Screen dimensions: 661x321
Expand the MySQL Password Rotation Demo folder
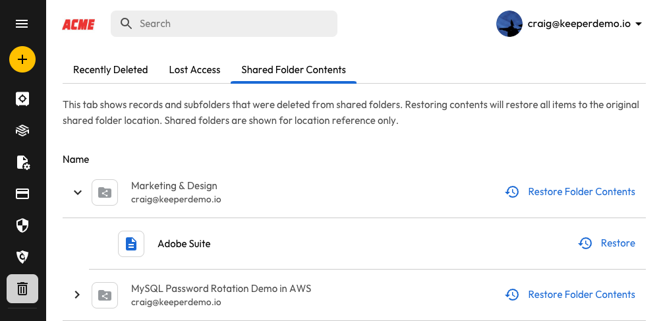tap(78, 295)
